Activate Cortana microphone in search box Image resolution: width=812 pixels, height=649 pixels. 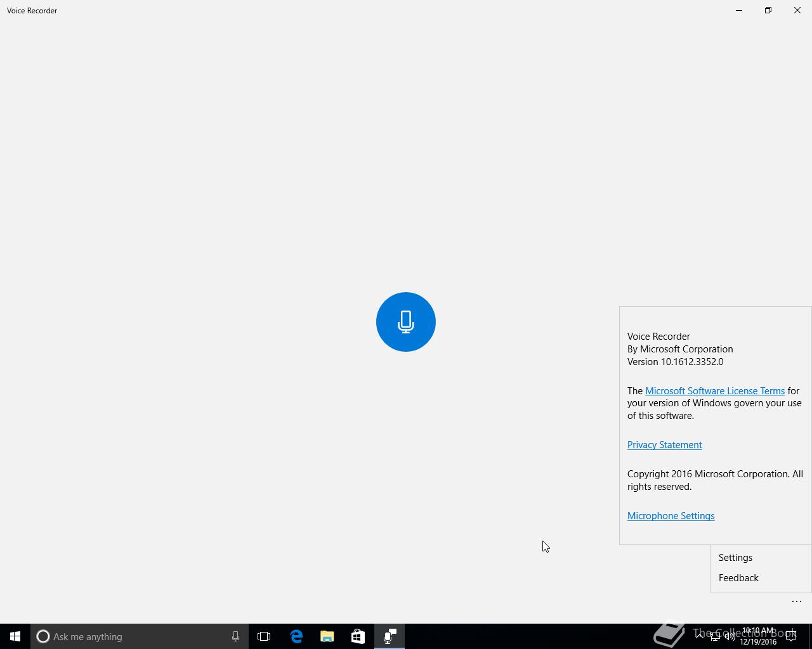pos(235,636)
